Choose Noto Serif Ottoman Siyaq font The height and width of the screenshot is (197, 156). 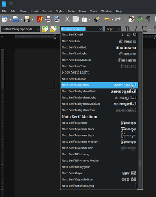coord(99,186)
